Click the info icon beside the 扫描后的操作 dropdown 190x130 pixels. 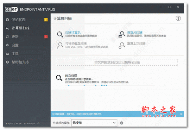pos(122,123)
